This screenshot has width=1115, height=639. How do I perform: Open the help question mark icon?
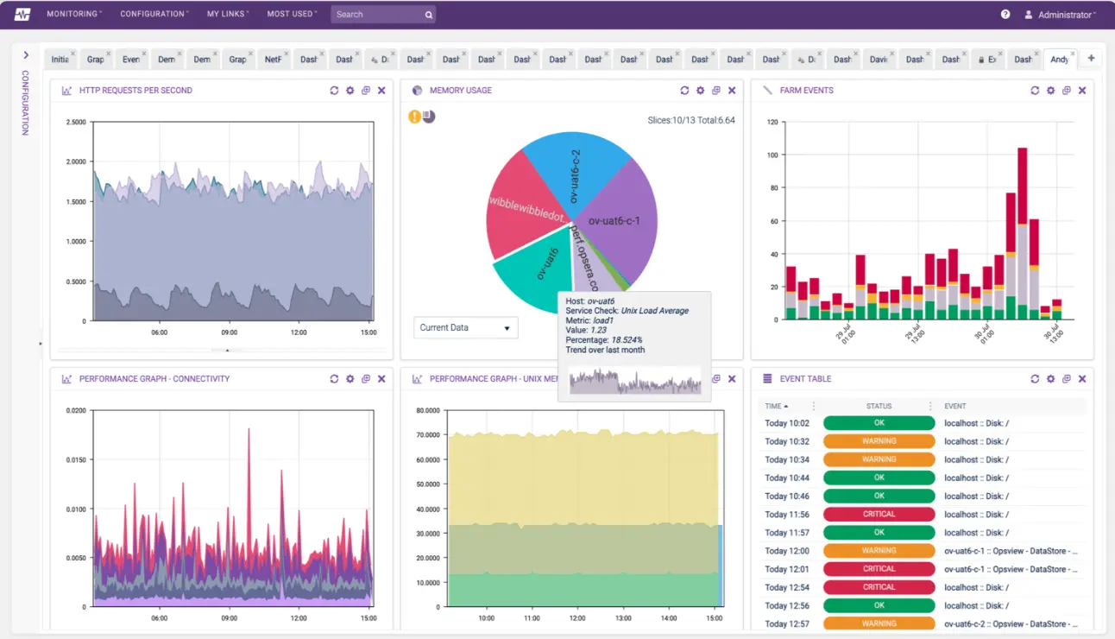(1005, 14)
